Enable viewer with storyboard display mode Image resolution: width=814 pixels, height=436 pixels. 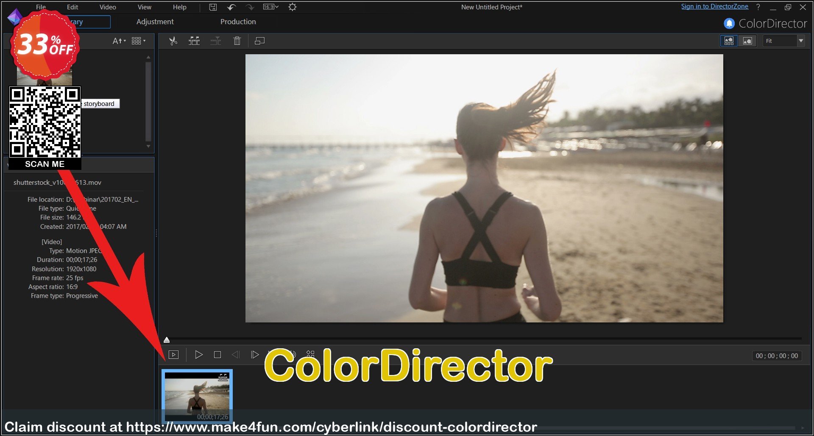click(x=729, y=41)
